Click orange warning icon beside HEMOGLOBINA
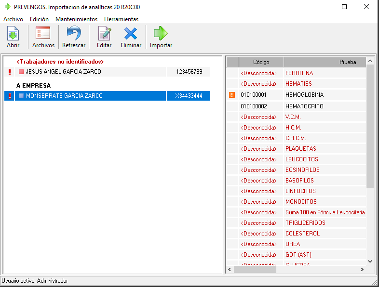 click(x=232, y=95)
